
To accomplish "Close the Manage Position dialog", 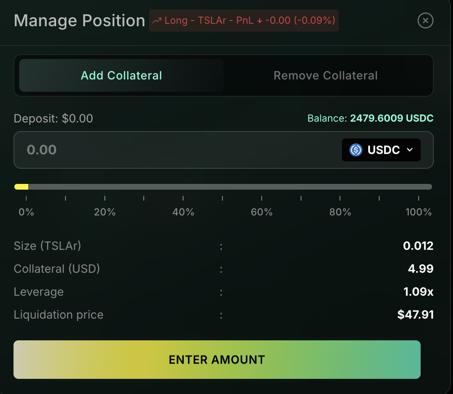I will (425, 20).
